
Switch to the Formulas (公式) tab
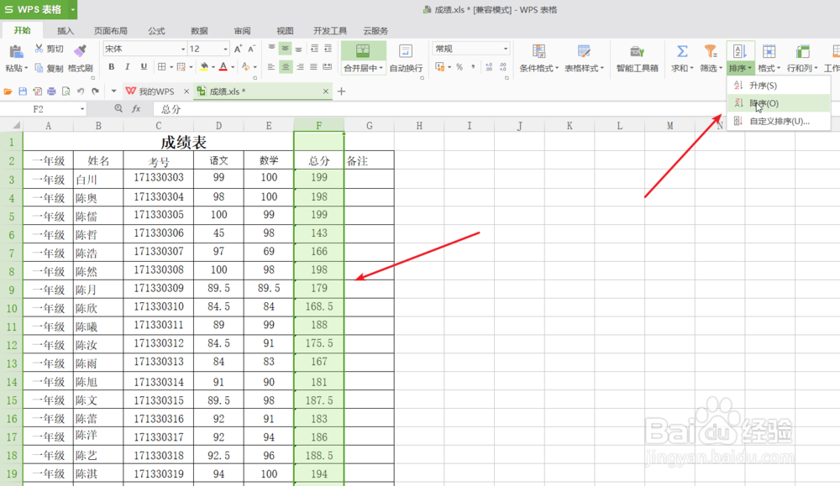[x=156, y=30]
